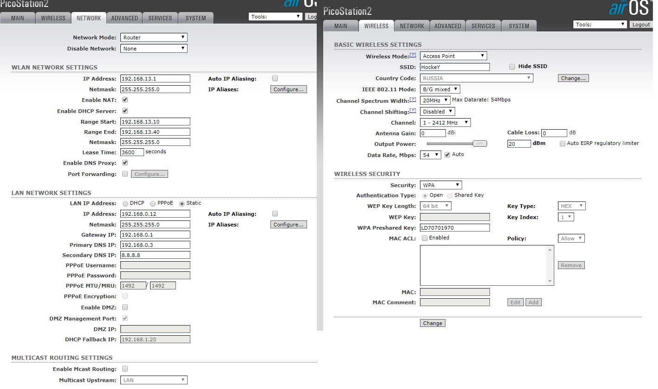Toggle WLAN Auto IP Aliasing checkbox
Image resolution: width=658 pixels, height=389 pixels.
point(275,79)
